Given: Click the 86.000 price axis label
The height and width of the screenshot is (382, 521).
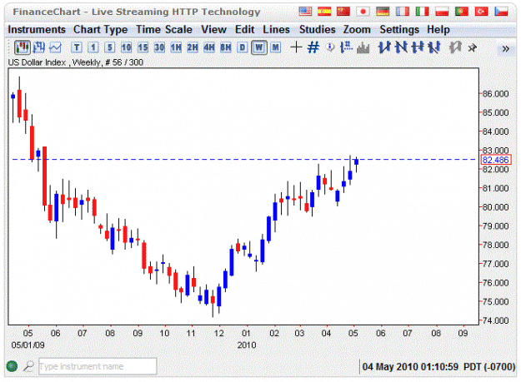Looking at the screenshot, I should [x=495, y=94].
